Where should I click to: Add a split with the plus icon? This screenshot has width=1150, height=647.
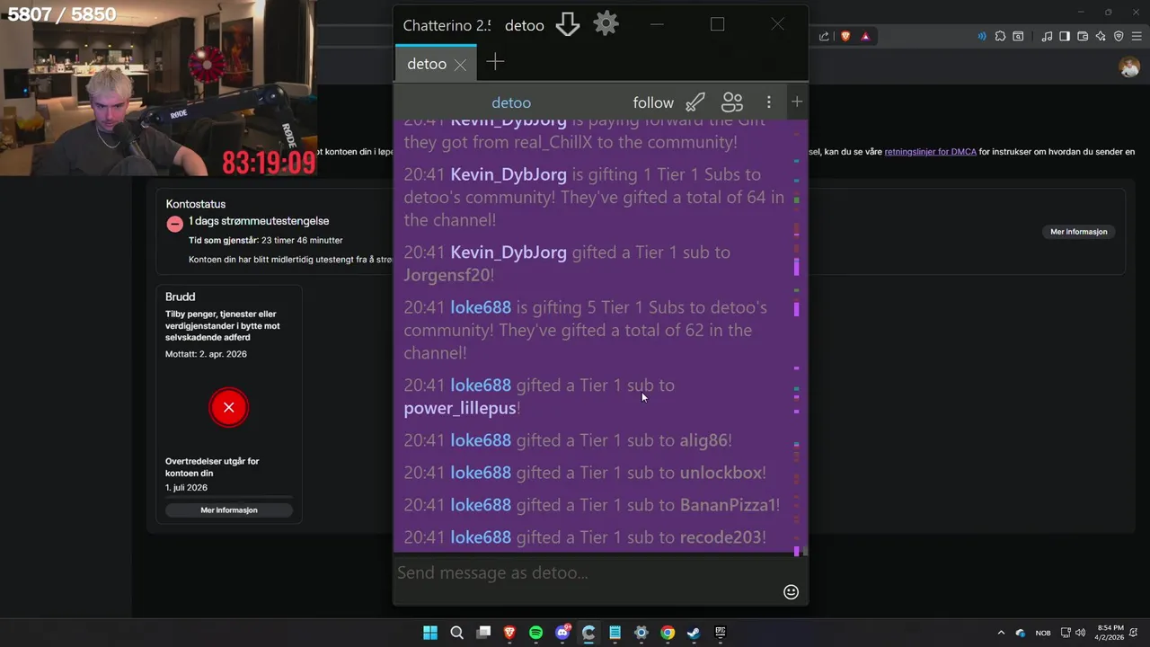coord(797,102)
